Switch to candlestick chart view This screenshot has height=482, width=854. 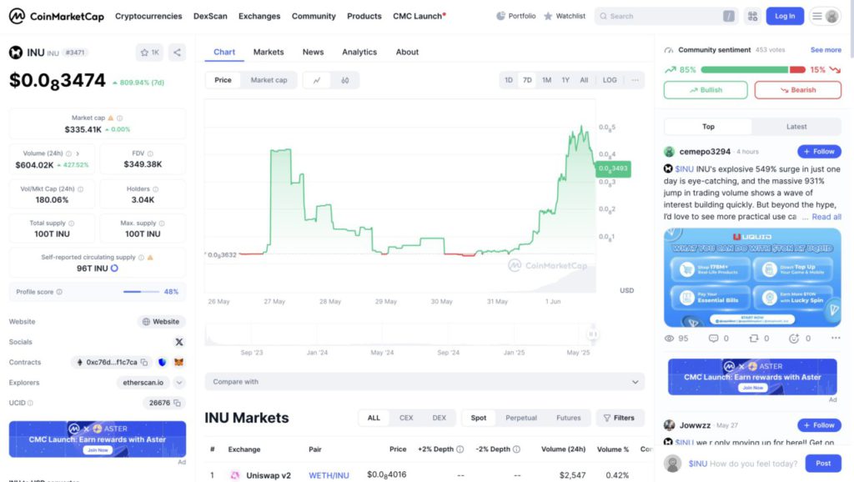click(344, 80)
